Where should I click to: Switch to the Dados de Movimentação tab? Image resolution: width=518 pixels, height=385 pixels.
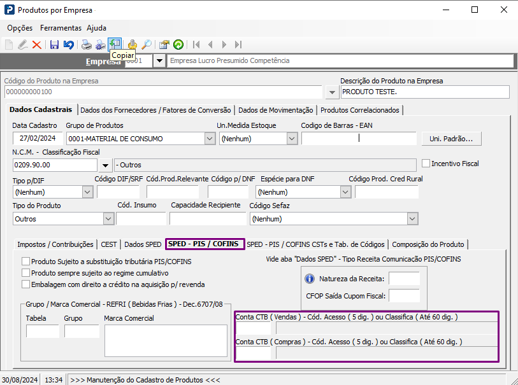[x=275, y=110]
